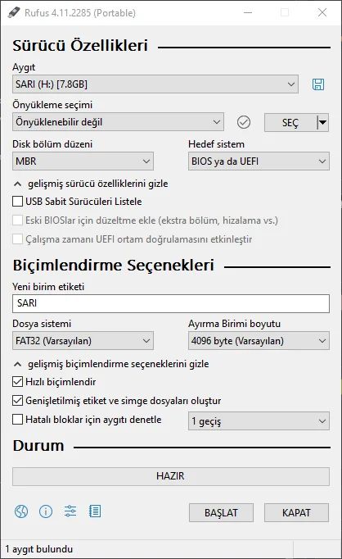This screenshot has height=559, width=342.
Task: Click the Ayırma Birimi boyutu label
Action: [234, 324]
